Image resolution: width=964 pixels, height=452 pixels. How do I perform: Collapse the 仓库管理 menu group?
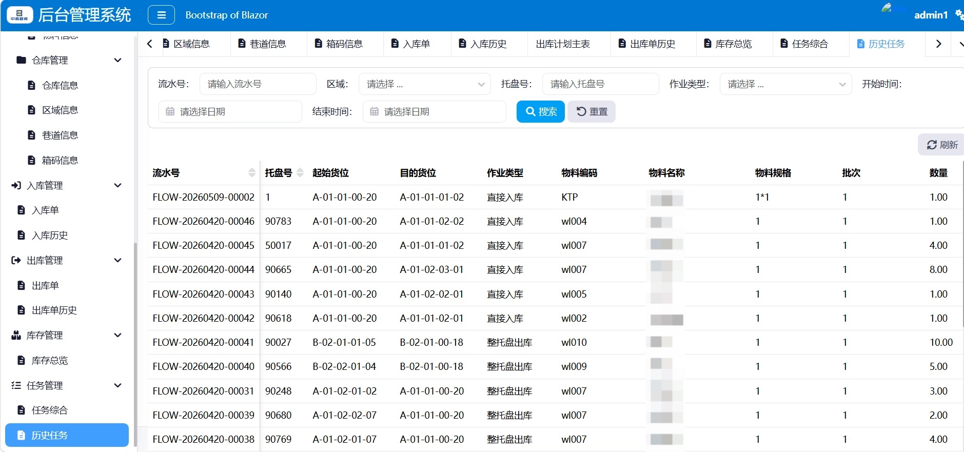pyautogui.click(x=117, y=60)
